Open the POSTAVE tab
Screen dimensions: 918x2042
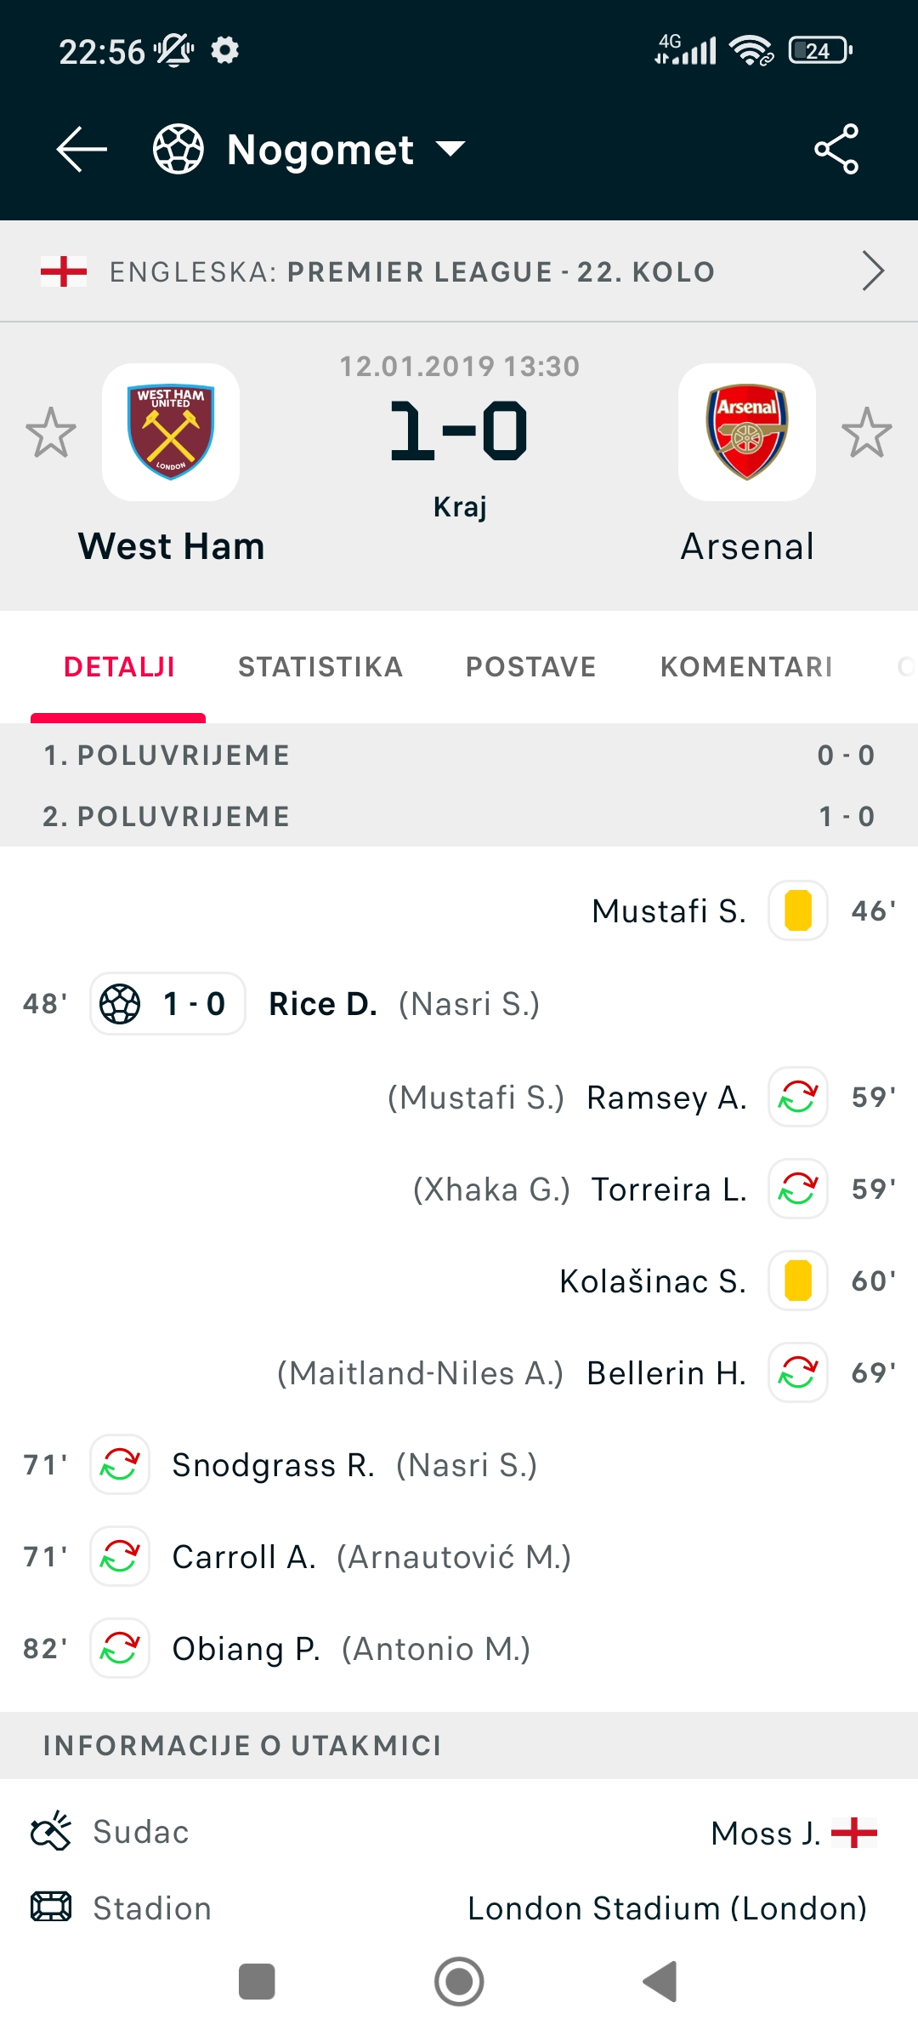coord(530,667)
